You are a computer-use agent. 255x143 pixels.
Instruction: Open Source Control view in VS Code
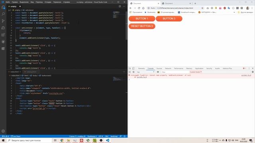click(3, 21)
